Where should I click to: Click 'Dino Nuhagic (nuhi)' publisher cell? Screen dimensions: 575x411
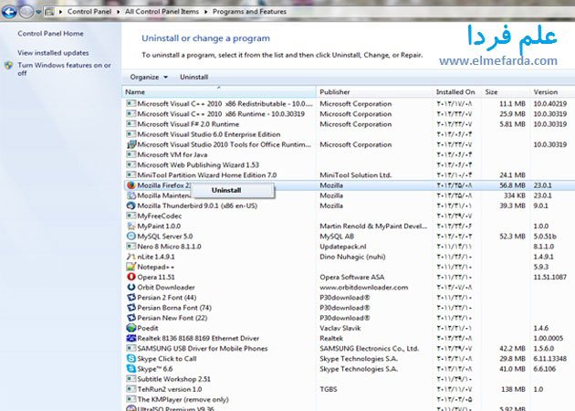352,257
